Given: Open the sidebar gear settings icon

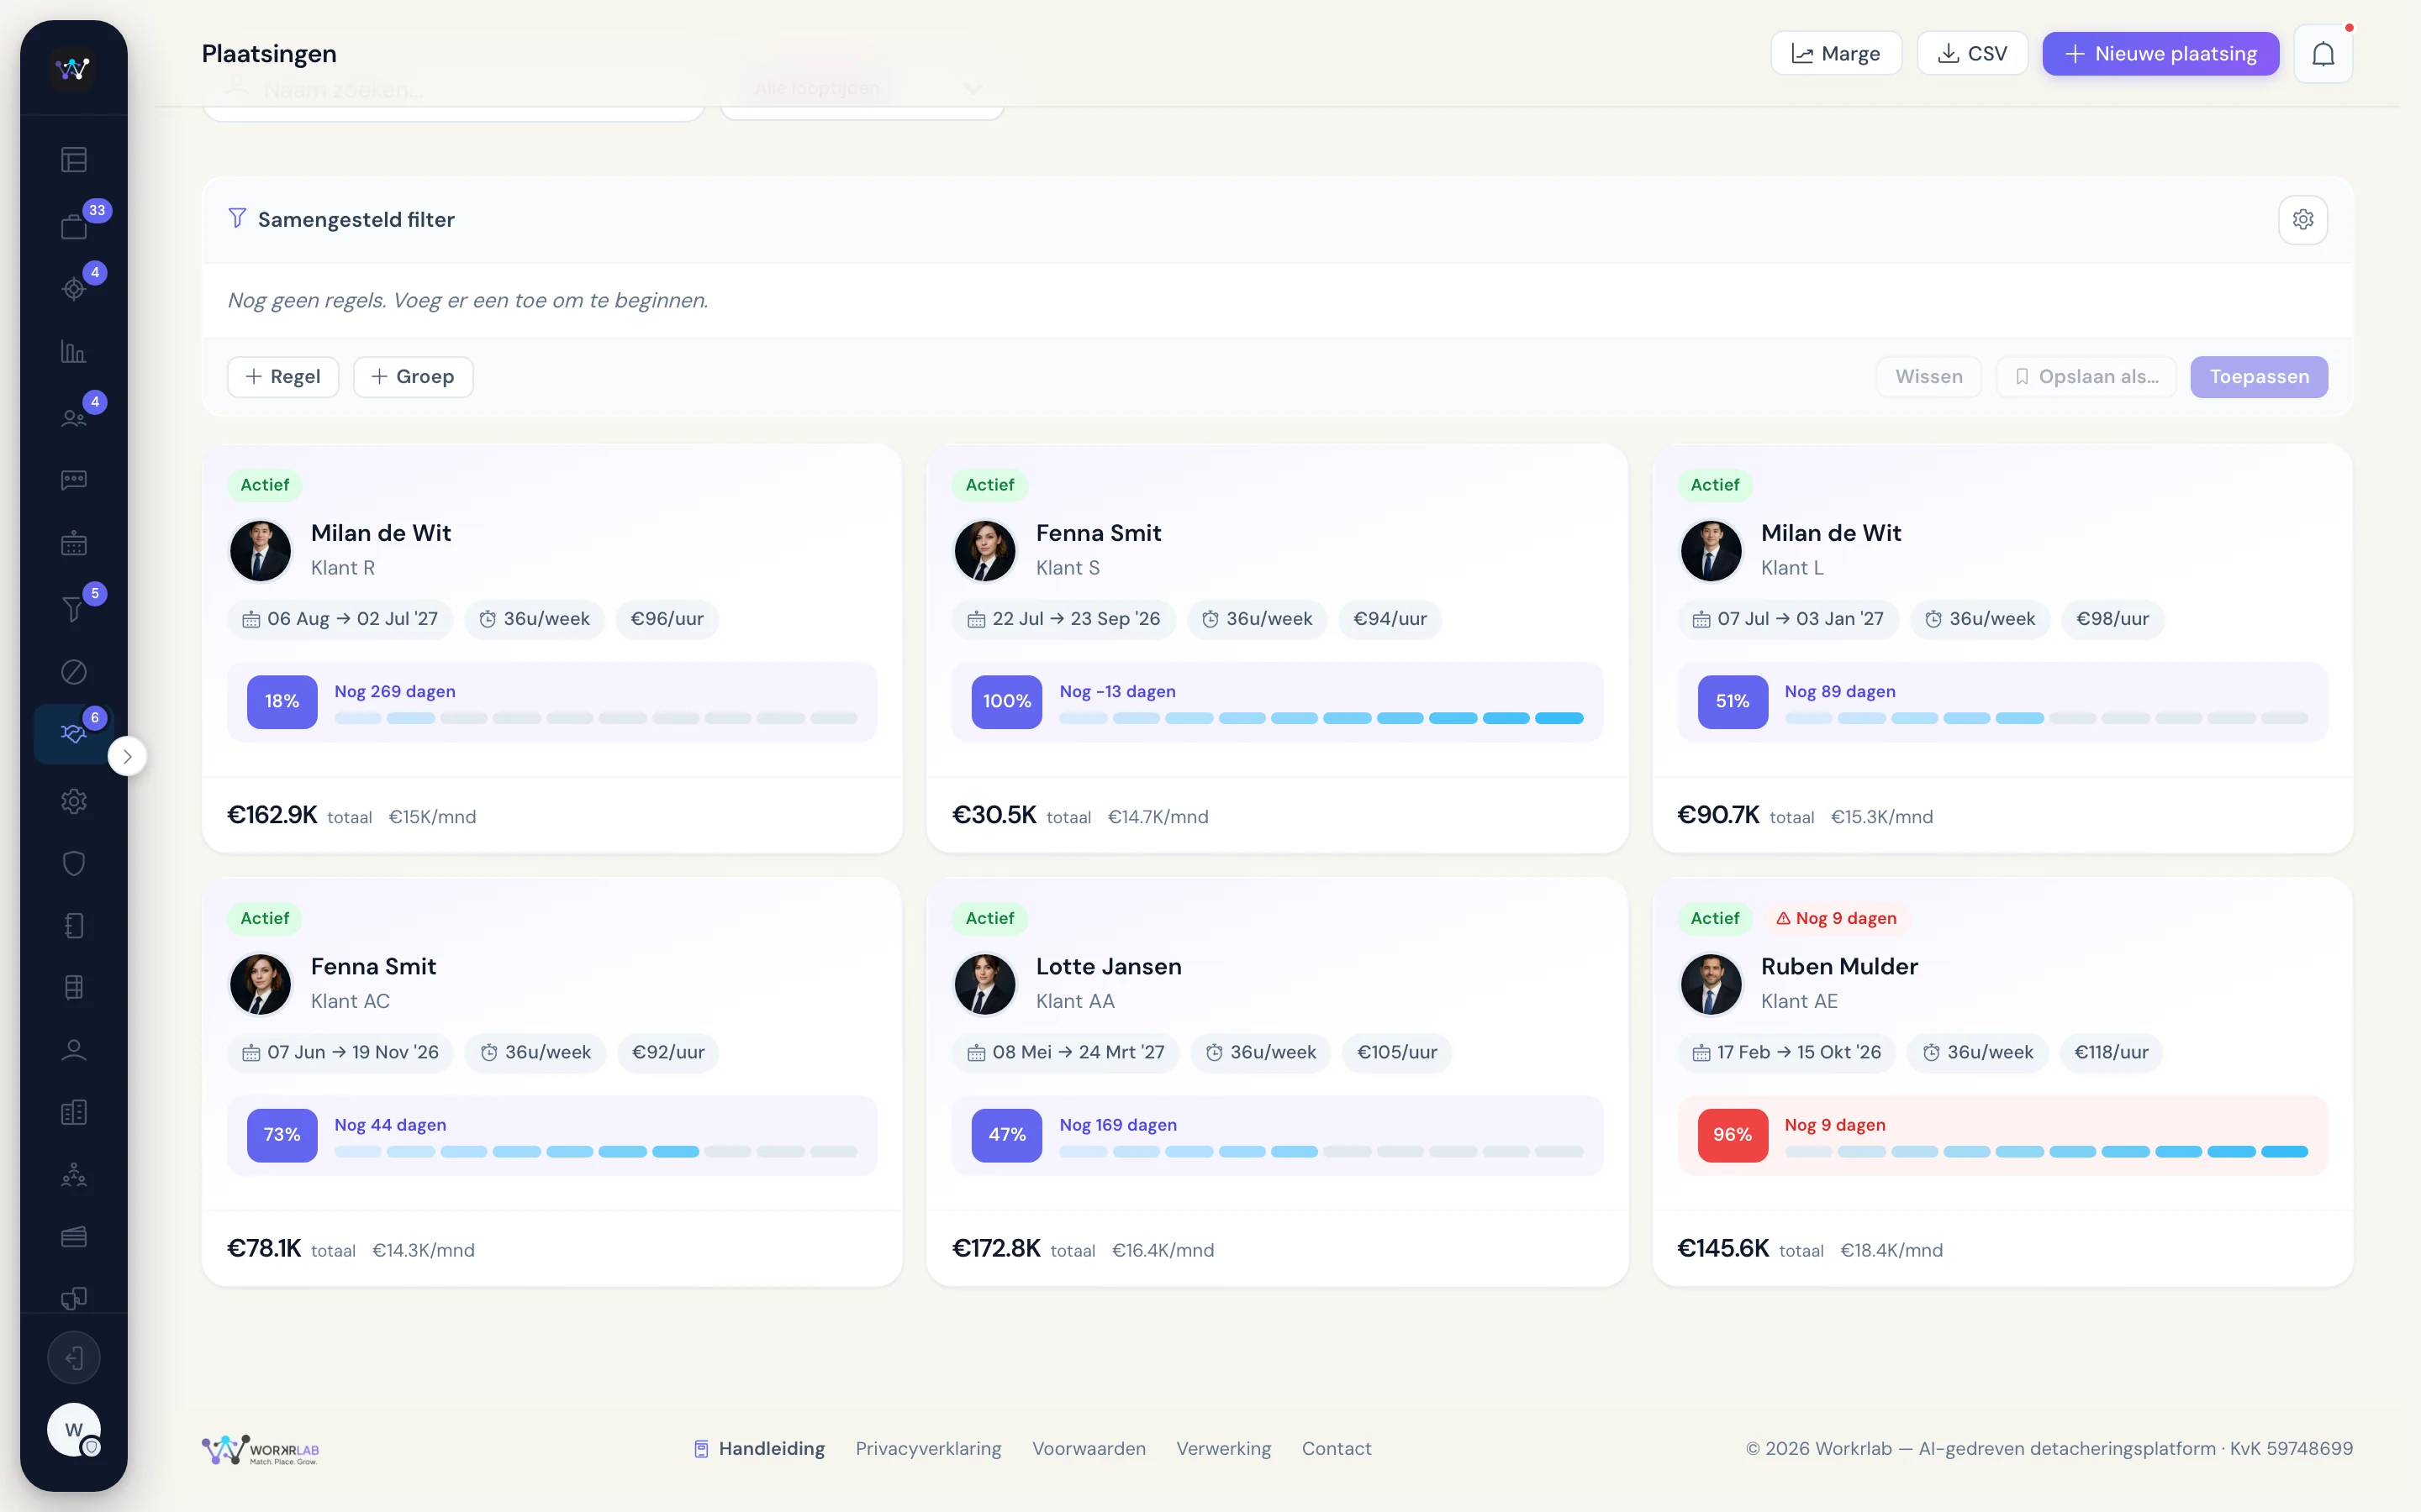Looking at the screenshot, I should [74, 801].
